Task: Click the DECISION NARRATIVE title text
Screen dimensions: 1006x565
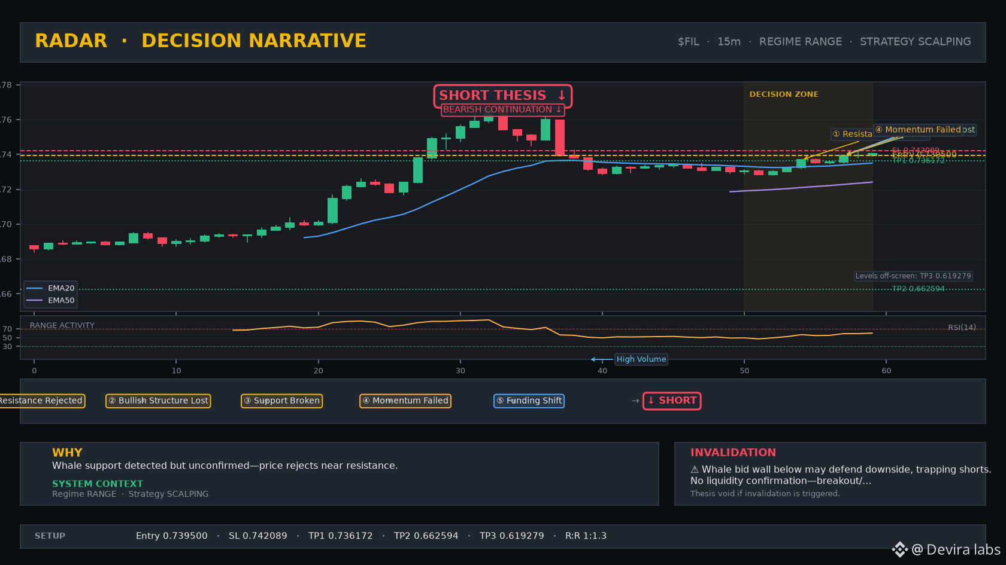Action: pyautogui.click(x=254, y=41)
